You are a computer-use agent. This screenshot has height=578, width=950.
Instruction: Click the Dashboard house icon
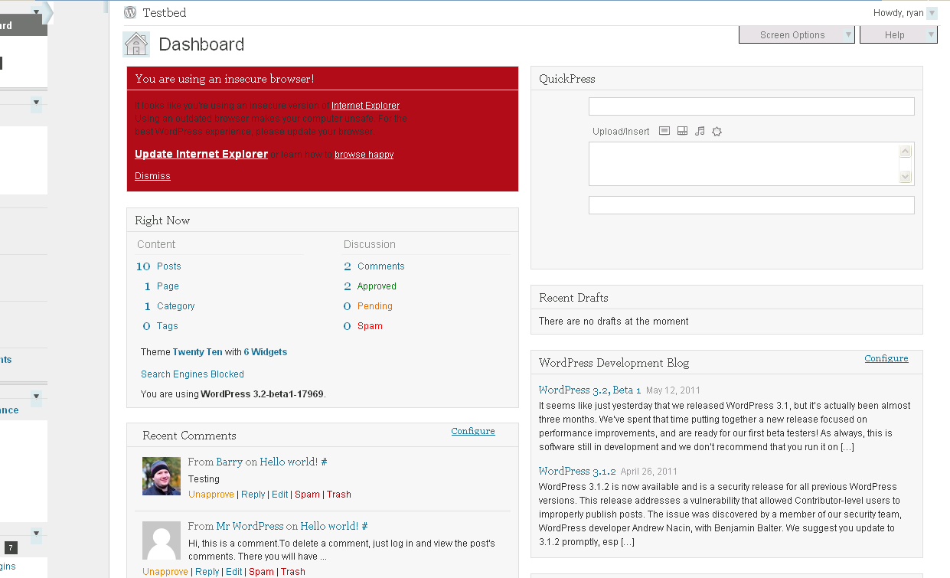[x=136, y=44]
